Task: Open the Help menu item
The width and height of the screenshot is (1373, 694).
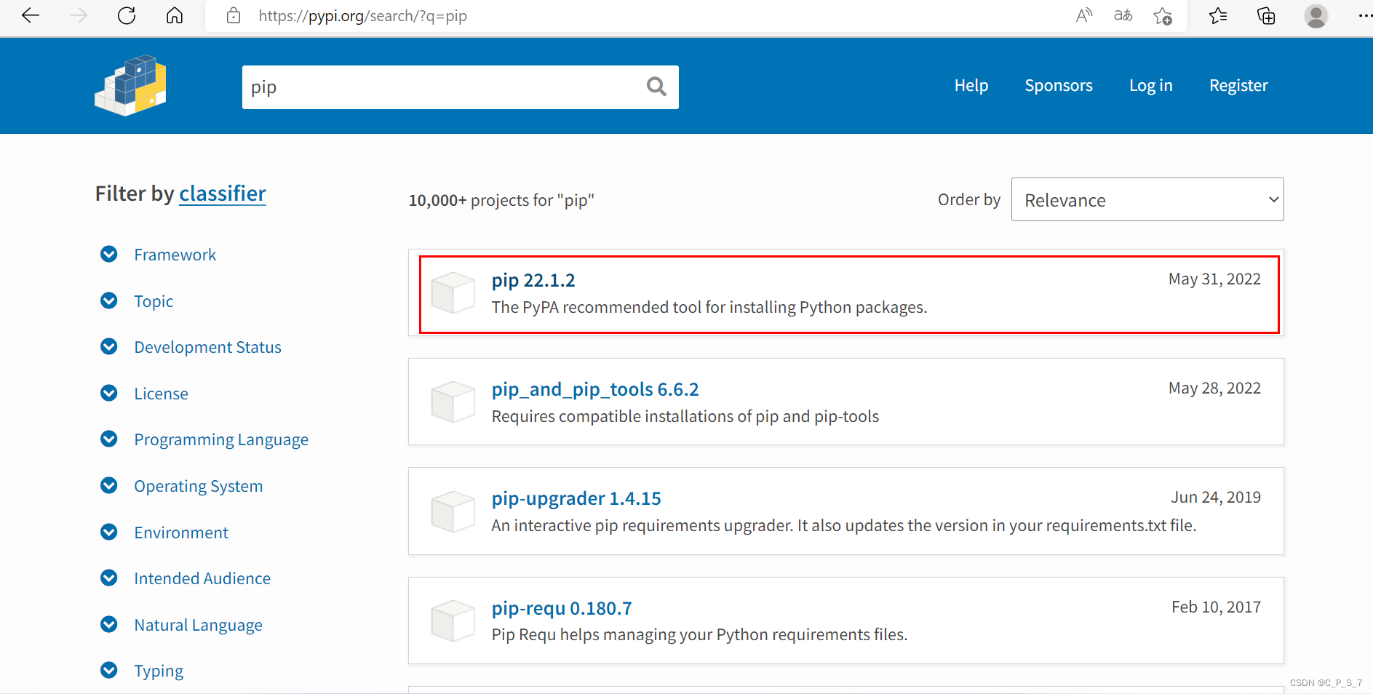Action: 971,85
